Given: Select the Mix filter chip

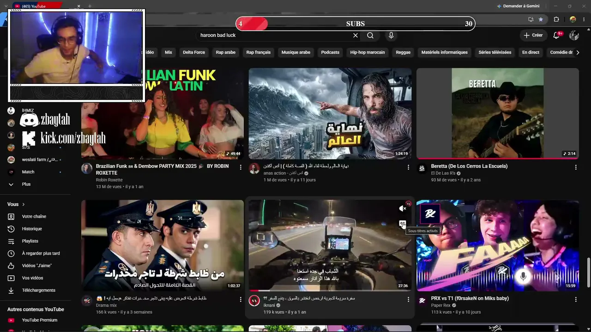Looking at the screenshot, I should click(169, 53).
